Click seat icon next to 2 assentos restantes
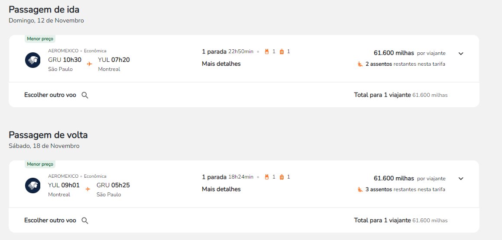This screenshot has width=502, height=240. click(x=360, y=64)
